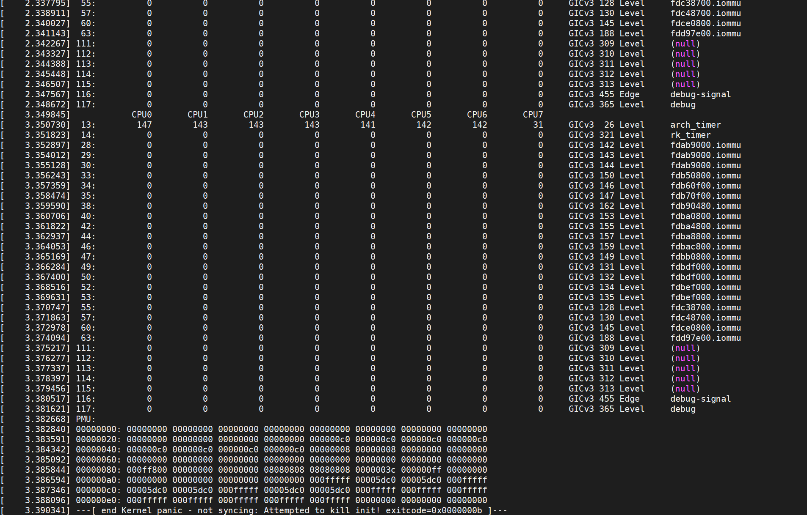
Task: Select 'fdb50800.iommu' at timestamp 3.356243
Action: [705, 175]
